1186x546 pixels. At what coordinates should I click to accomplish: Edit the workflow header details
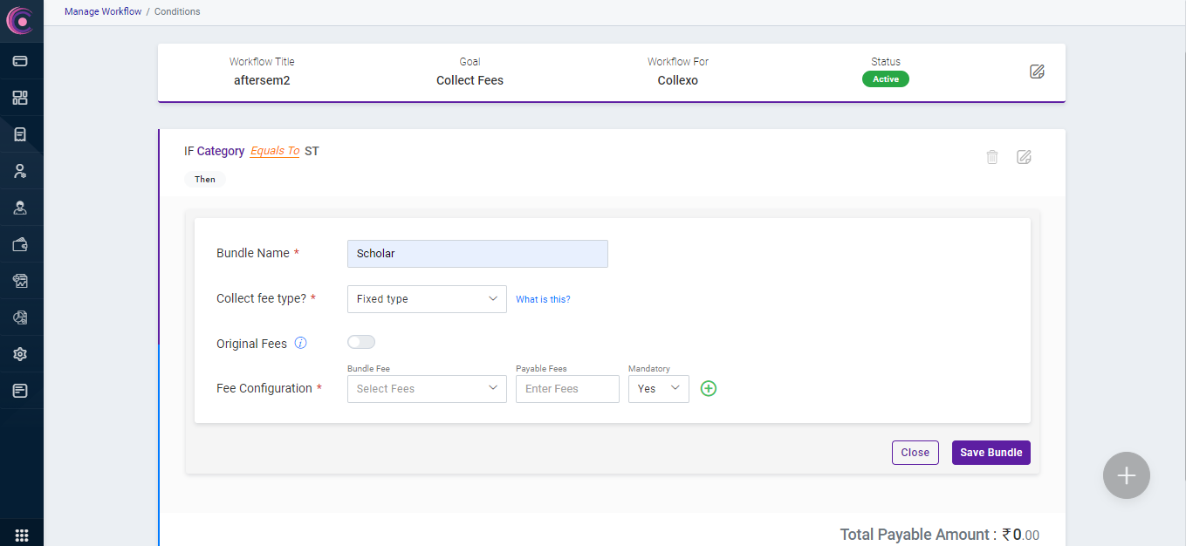pyautogui.click(x=1037, y=72)
